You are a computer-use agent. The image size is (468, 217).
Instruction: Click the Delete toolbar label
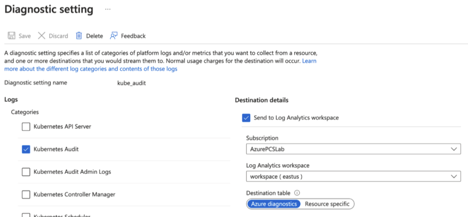pyautogui.click(x=94, y=36)
